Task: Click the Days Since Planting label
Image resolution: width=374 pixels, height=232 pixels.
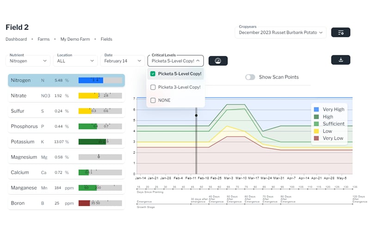Action: coord(150,192)
